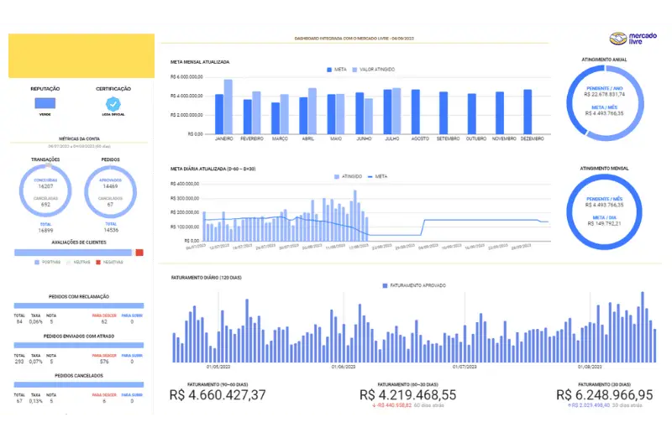Click the red segment of the reviews bar

pos(139,252)
